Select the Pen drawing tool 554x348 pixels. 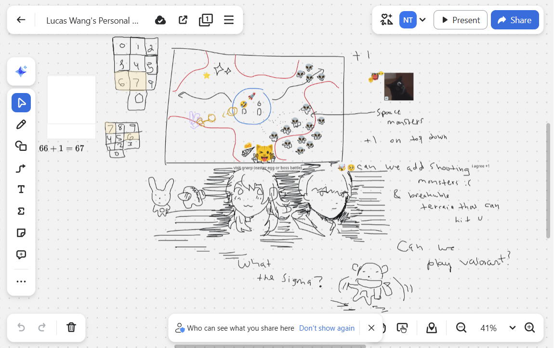coord(21,124)
